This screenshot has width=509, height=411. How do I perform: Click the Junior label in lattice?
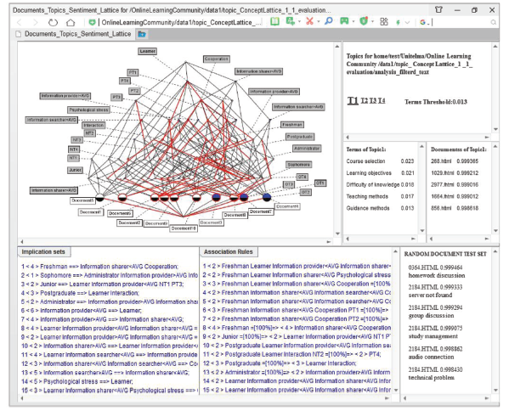tap(76, 170)
